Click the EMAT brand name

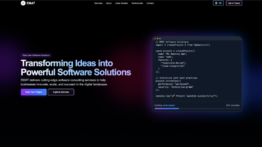click(x=31, y=3)
